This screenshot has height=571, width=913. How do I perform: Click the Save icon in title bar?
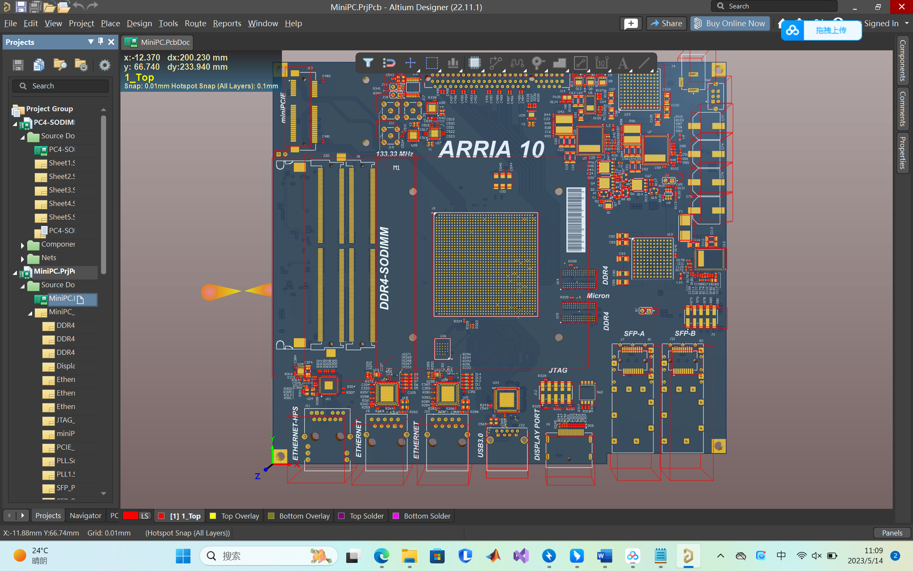21,6
